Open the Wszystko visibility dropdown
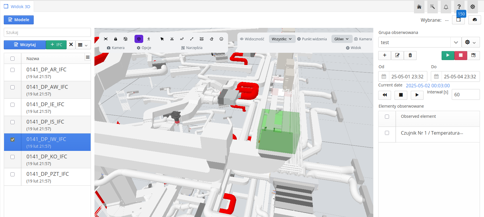The image size is (484, 217). pos(282,39)
